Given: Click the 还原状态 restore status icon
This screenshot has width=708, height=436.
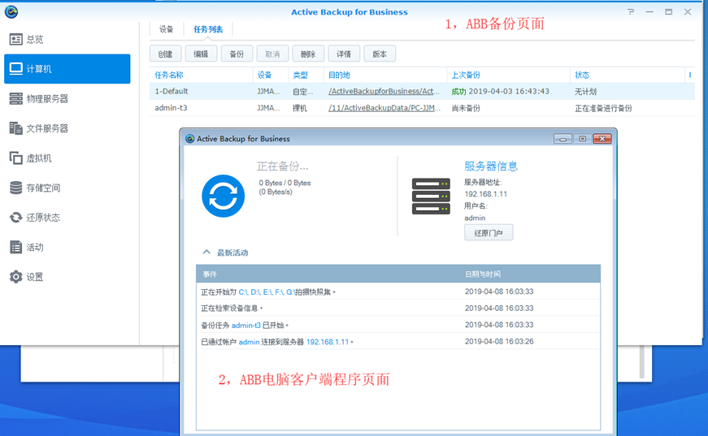Looking at the screenshot, I should [15, 218].
